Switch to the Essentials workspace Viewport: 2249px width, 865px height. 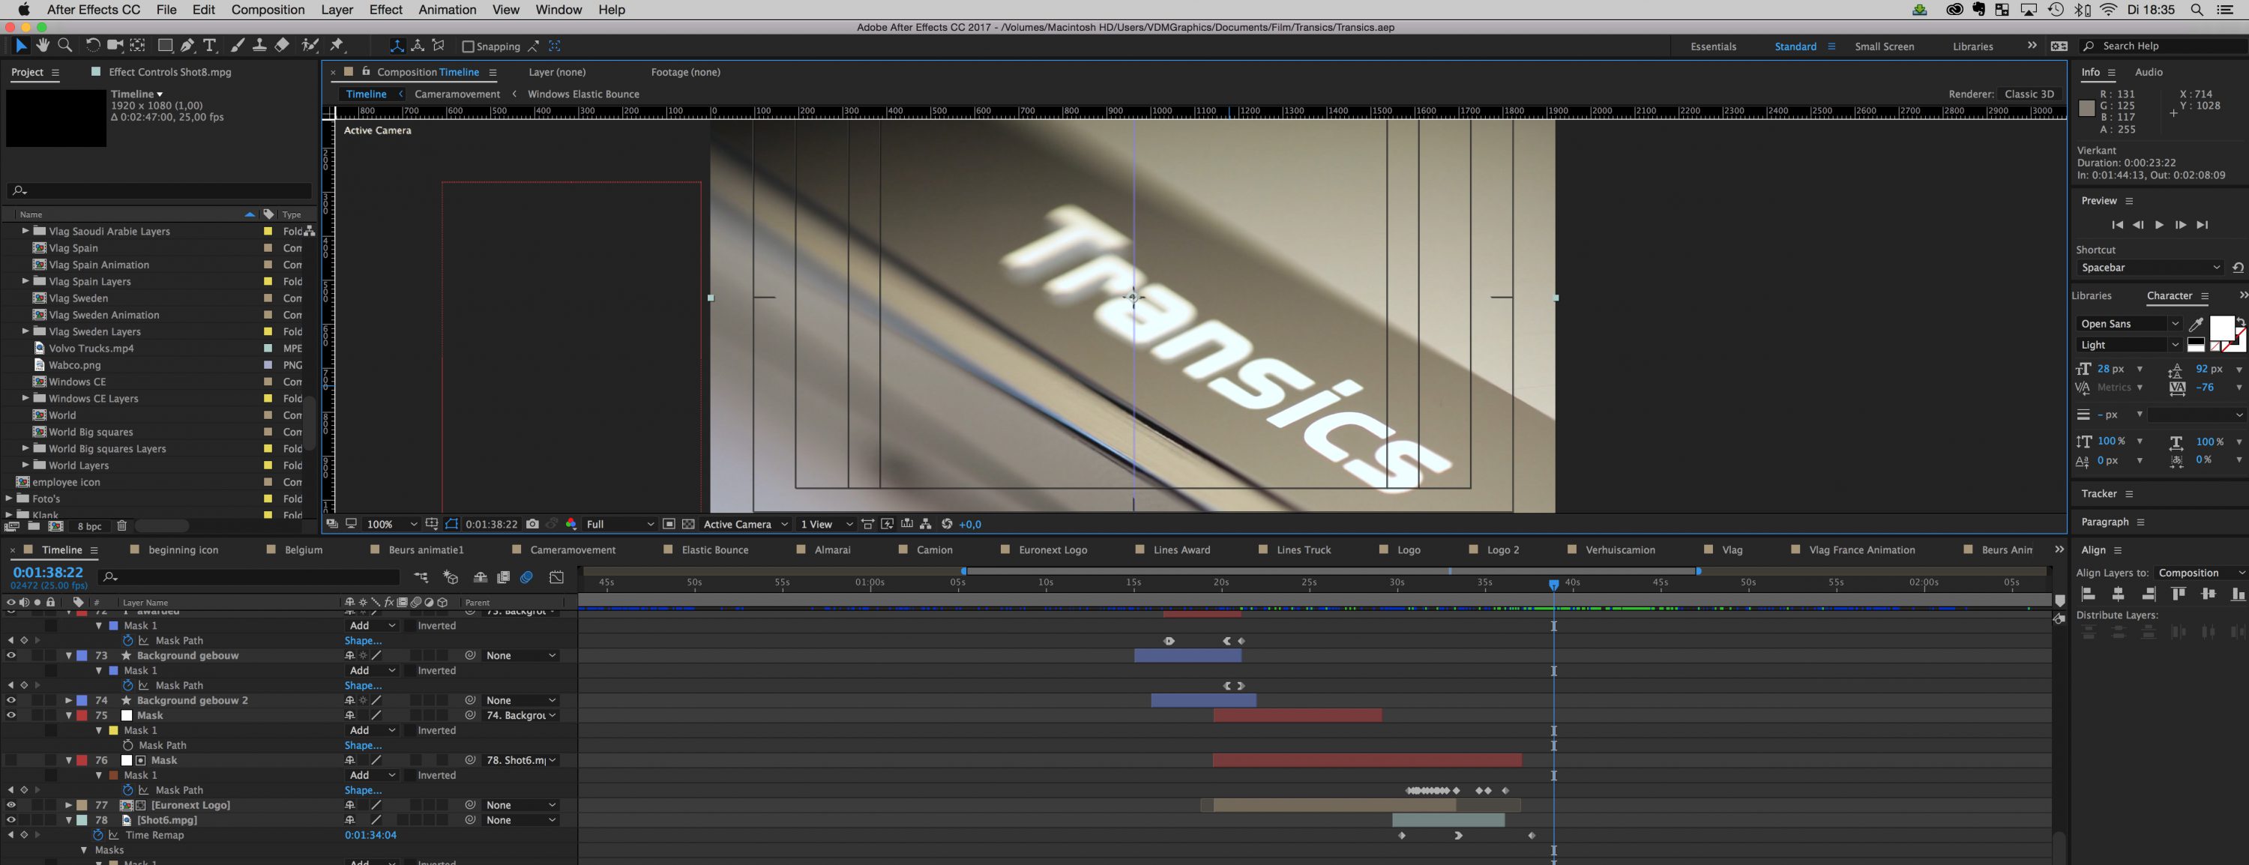[x=1713, y=47]
